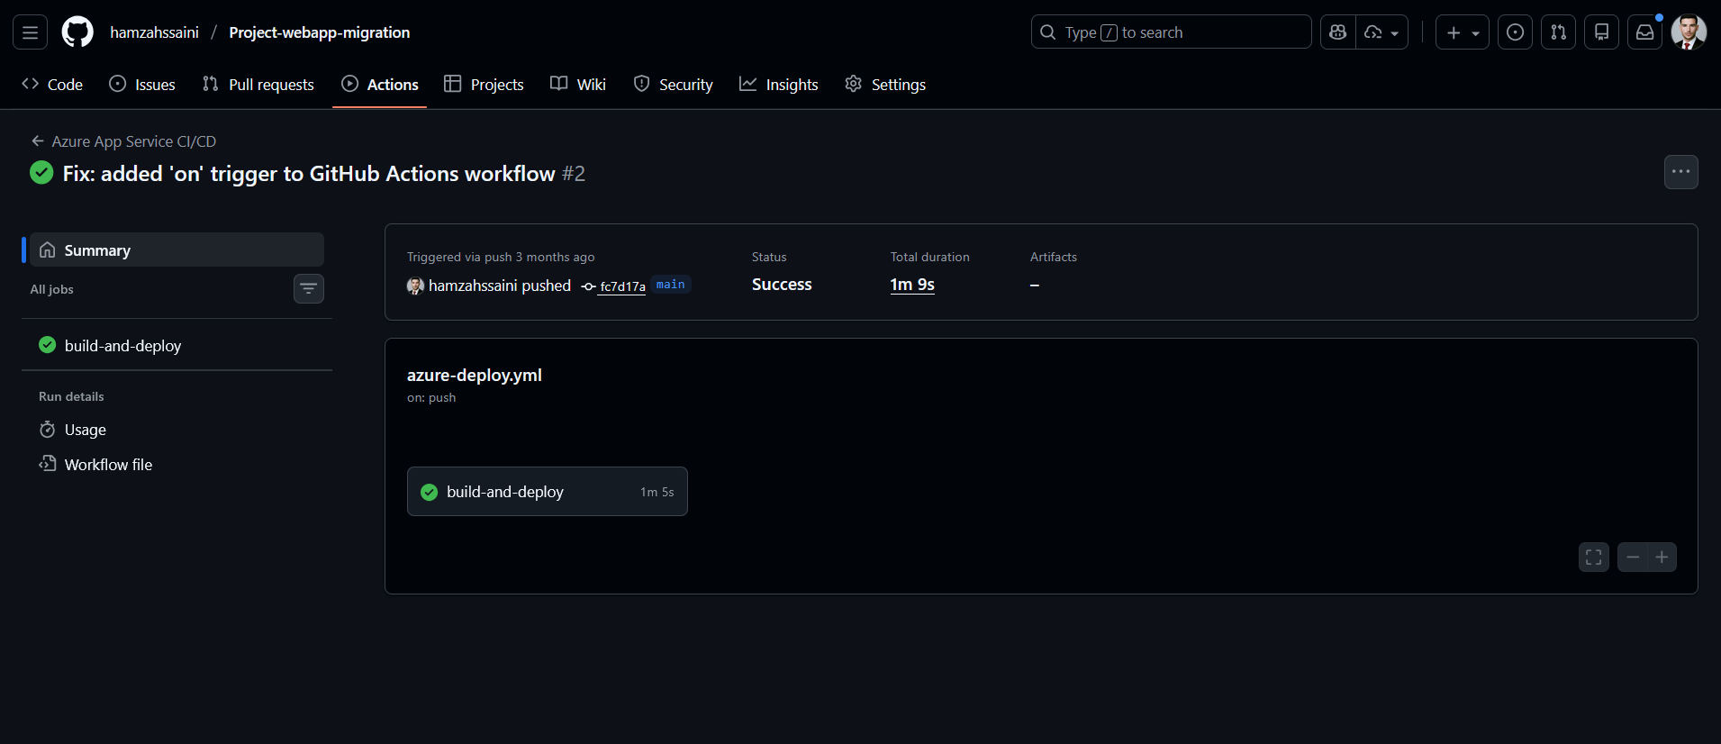The width and height of the screenshot is (1721, 744).
Task: Open the 1m 9s total duration link
Action: [912, 285]
